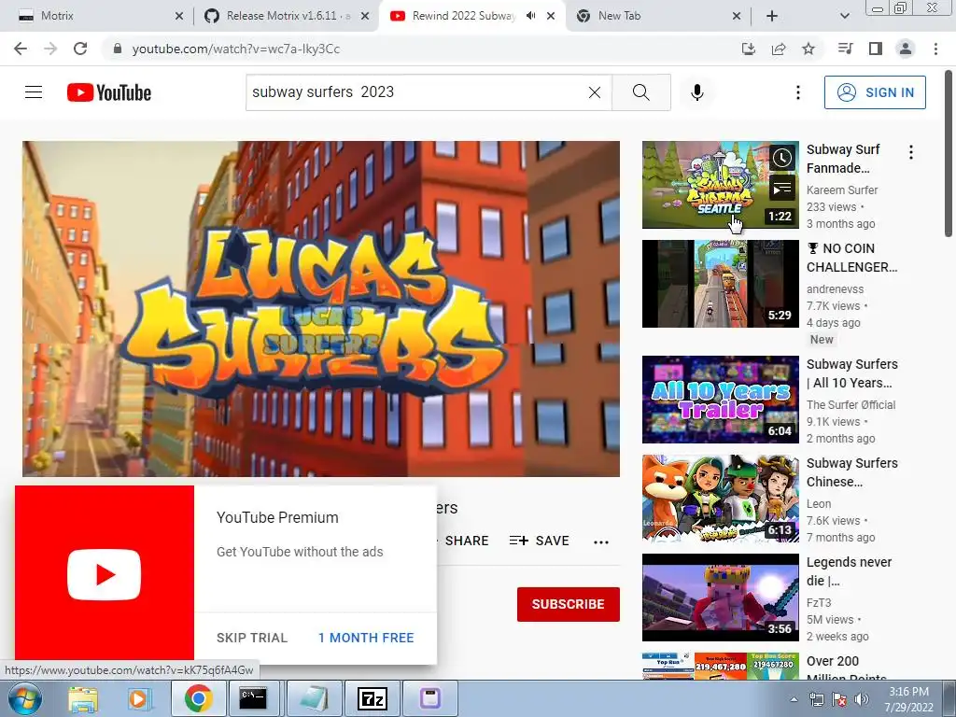Open the Legends never die thumbnail

tap(720, 597)
